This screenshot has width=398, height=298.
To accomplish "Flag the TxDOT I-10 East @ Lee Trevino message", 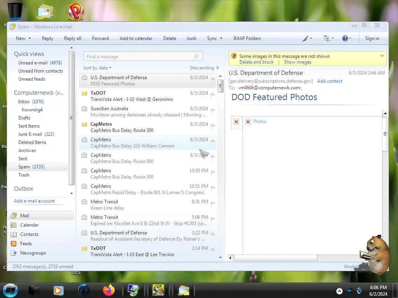I will (213, 250).
